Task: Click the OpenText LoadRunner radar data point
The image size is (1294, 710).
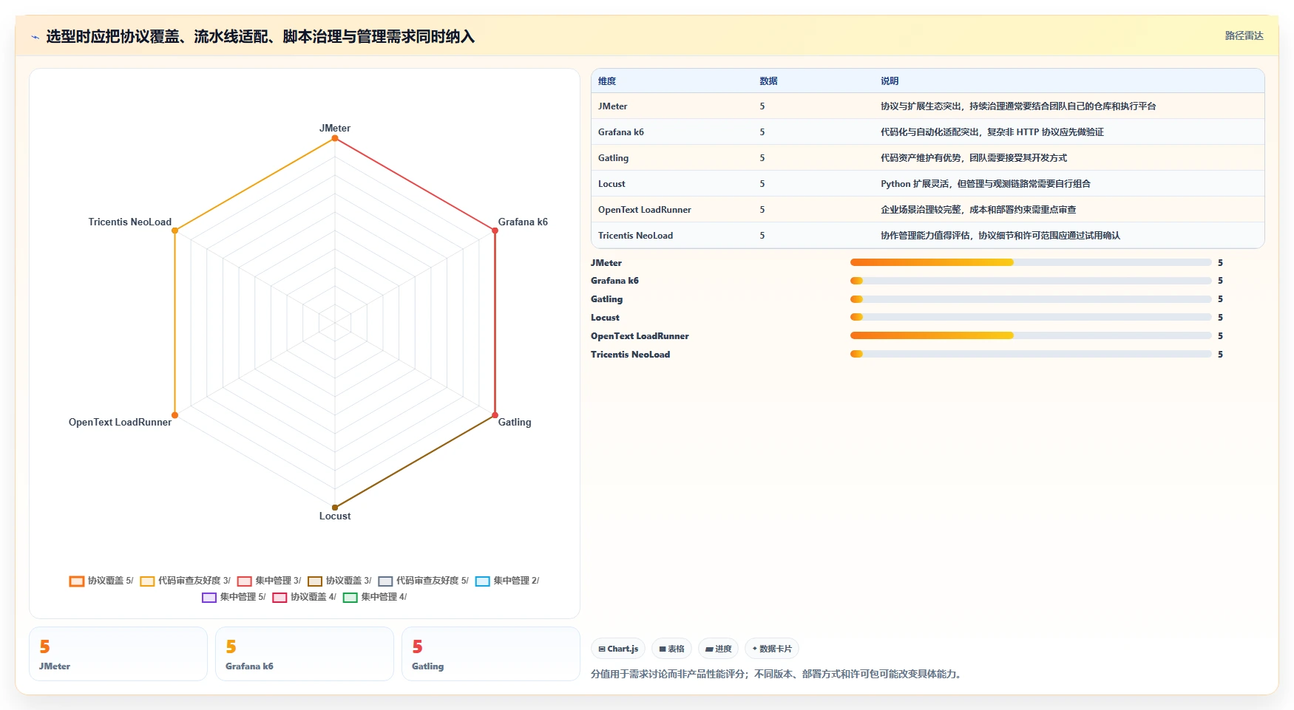Action: click(175, 415)
